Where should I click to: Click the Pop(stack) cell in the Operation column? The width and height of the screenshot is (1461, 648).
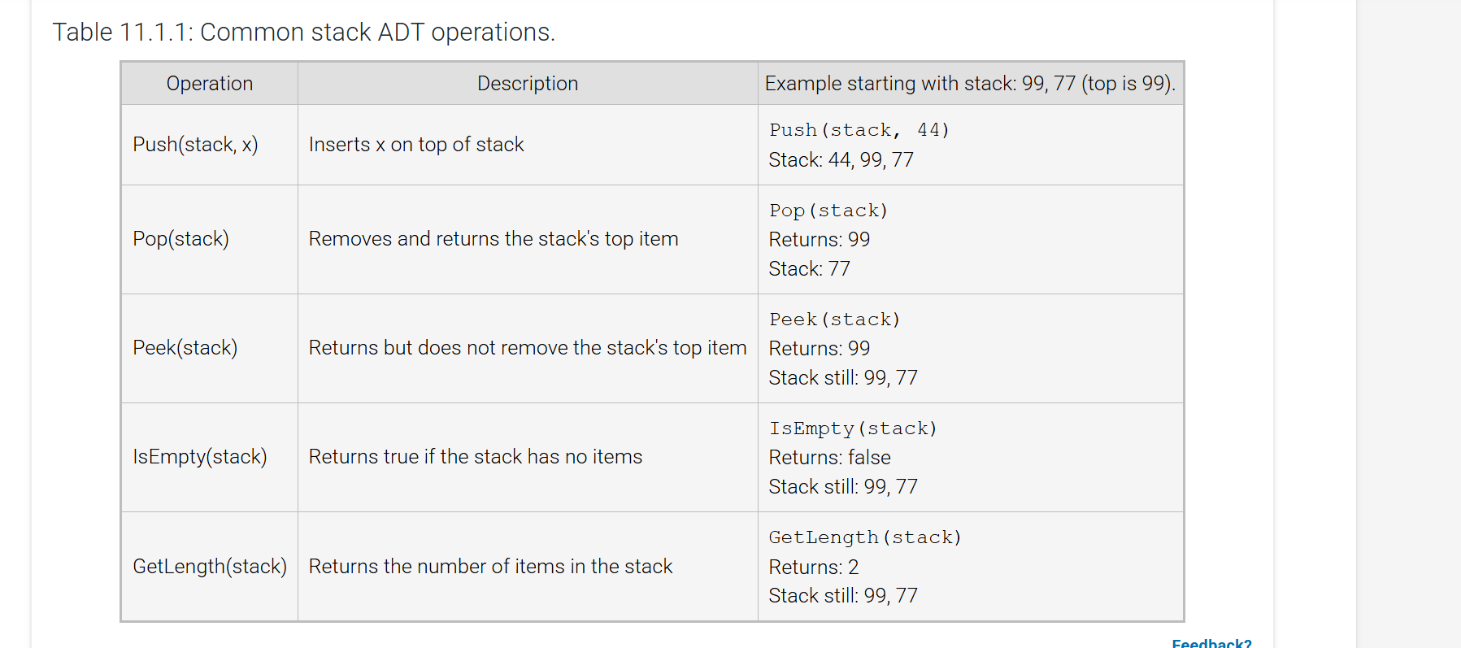click(180, 239)
